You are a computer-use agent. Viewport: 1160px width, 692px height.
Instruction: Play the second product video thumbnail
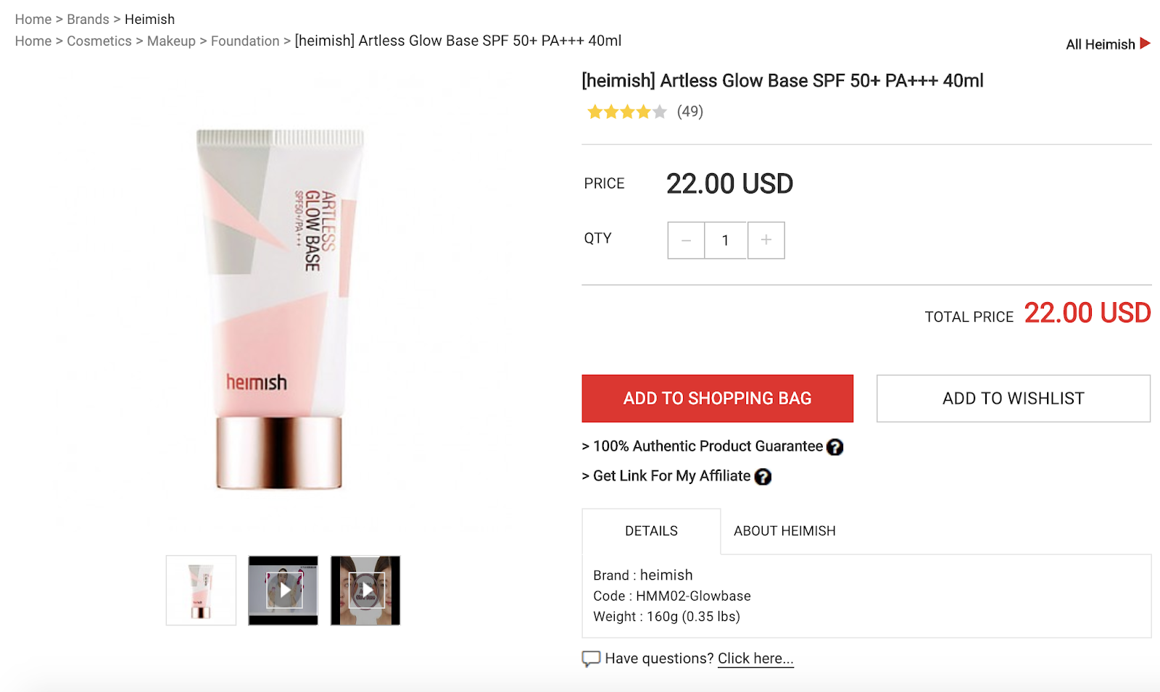(x=365, y=591)
